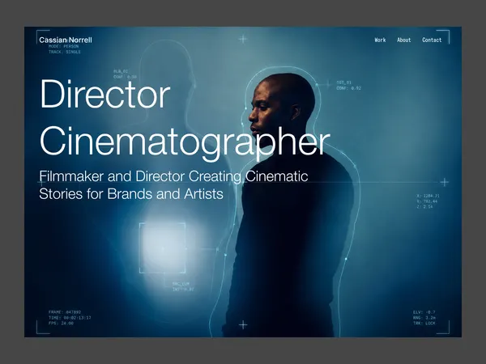
Task: Click the 'ELV: -0.7' readout
Action: [424, 312]
